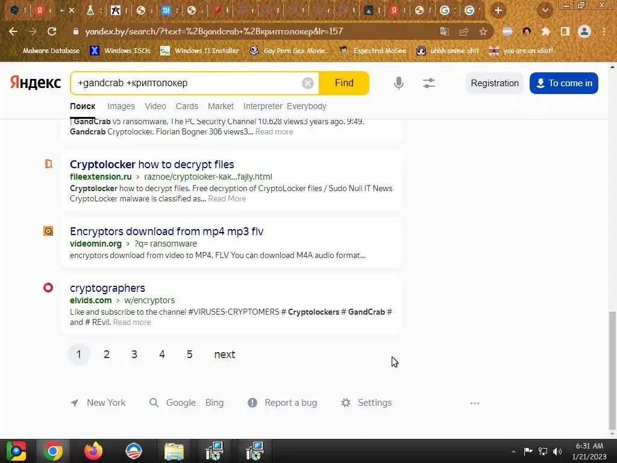The image size is (617, 463).
Task: Click the Registration button
Action: pos(495,83)
